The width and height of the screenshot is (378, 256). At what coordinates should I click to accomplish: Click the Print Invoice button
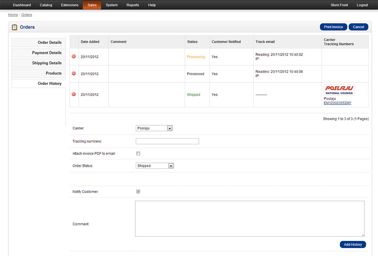click(x=333, y=27)
